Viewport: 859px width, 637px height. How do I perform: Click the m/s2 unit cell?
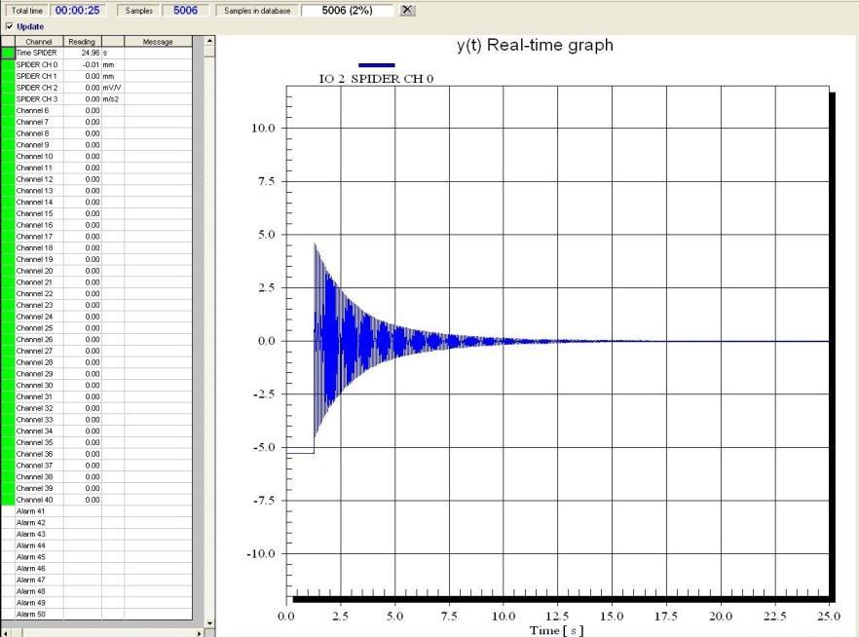click(x=112, y=99)
